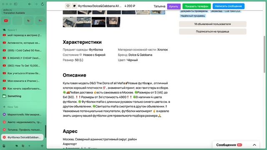Screen dimensions: 267x150
Task: Open seller name Татьяна in header
Action: point(159,6)
